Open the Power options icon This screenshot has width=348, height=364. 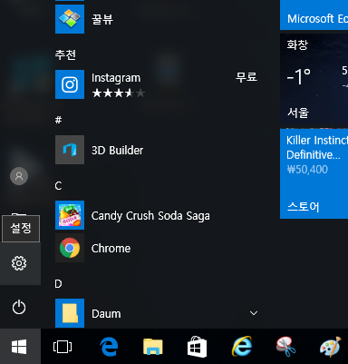[x=19, y=307]
